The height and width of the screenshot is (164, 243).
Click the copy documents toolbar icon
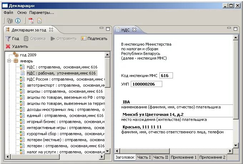(10, 21)
